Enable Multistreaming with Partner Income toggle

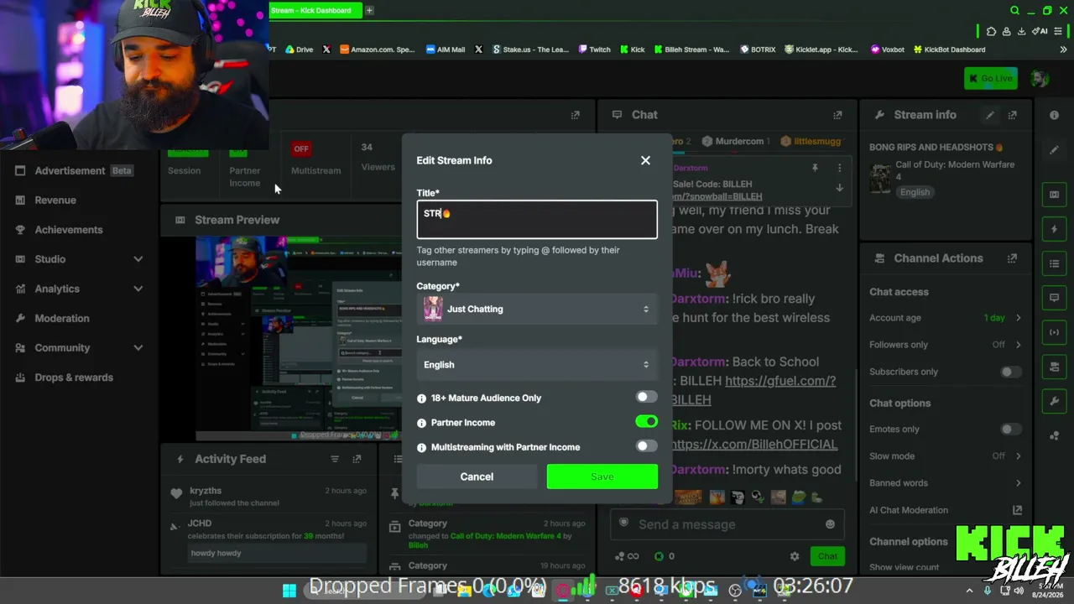(646, 446)
